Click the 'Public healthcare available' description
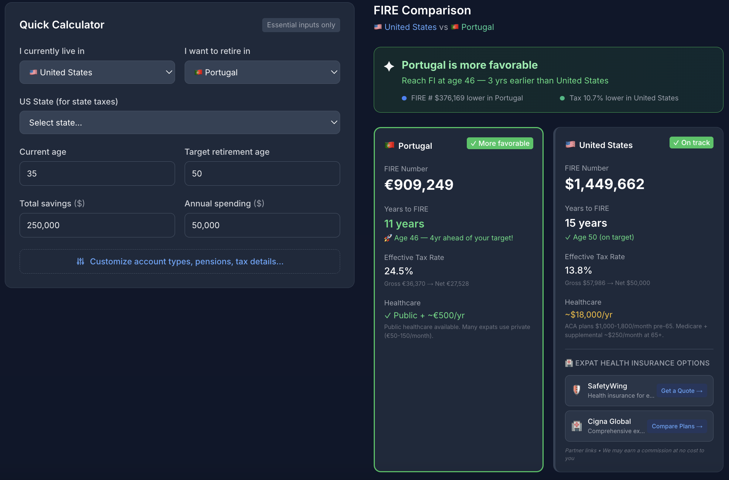 tap(457, 331)
